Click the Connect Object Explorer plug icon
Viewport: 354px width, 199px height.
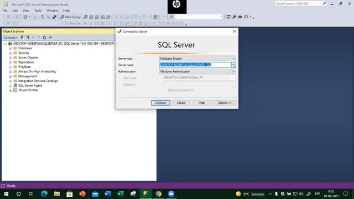coord(22,38)
